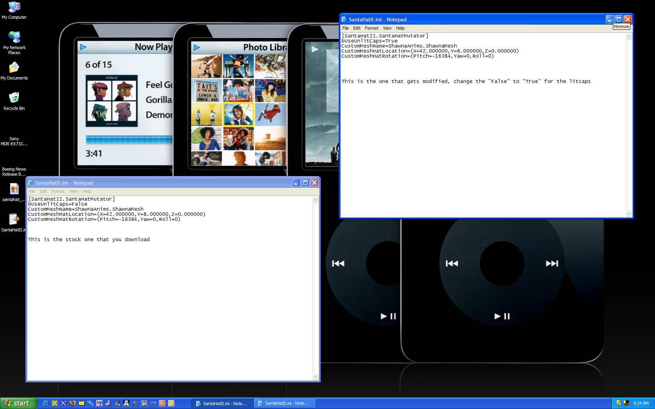This screenshot has width=655, height=409.
Task: Click scroll-down arrow in active Notepad window
Action: point(628,213)
